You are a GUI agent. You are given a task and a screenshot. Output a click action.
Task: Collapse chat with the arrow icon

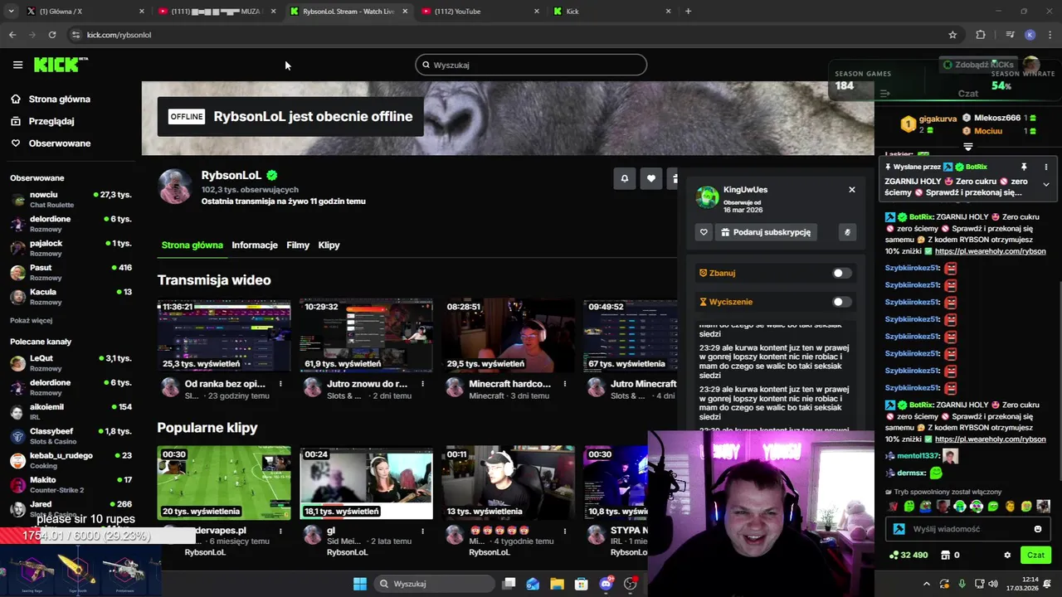click(884, 94)
